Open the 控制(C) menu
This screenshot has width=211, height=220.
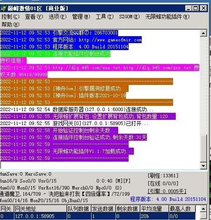10,17
